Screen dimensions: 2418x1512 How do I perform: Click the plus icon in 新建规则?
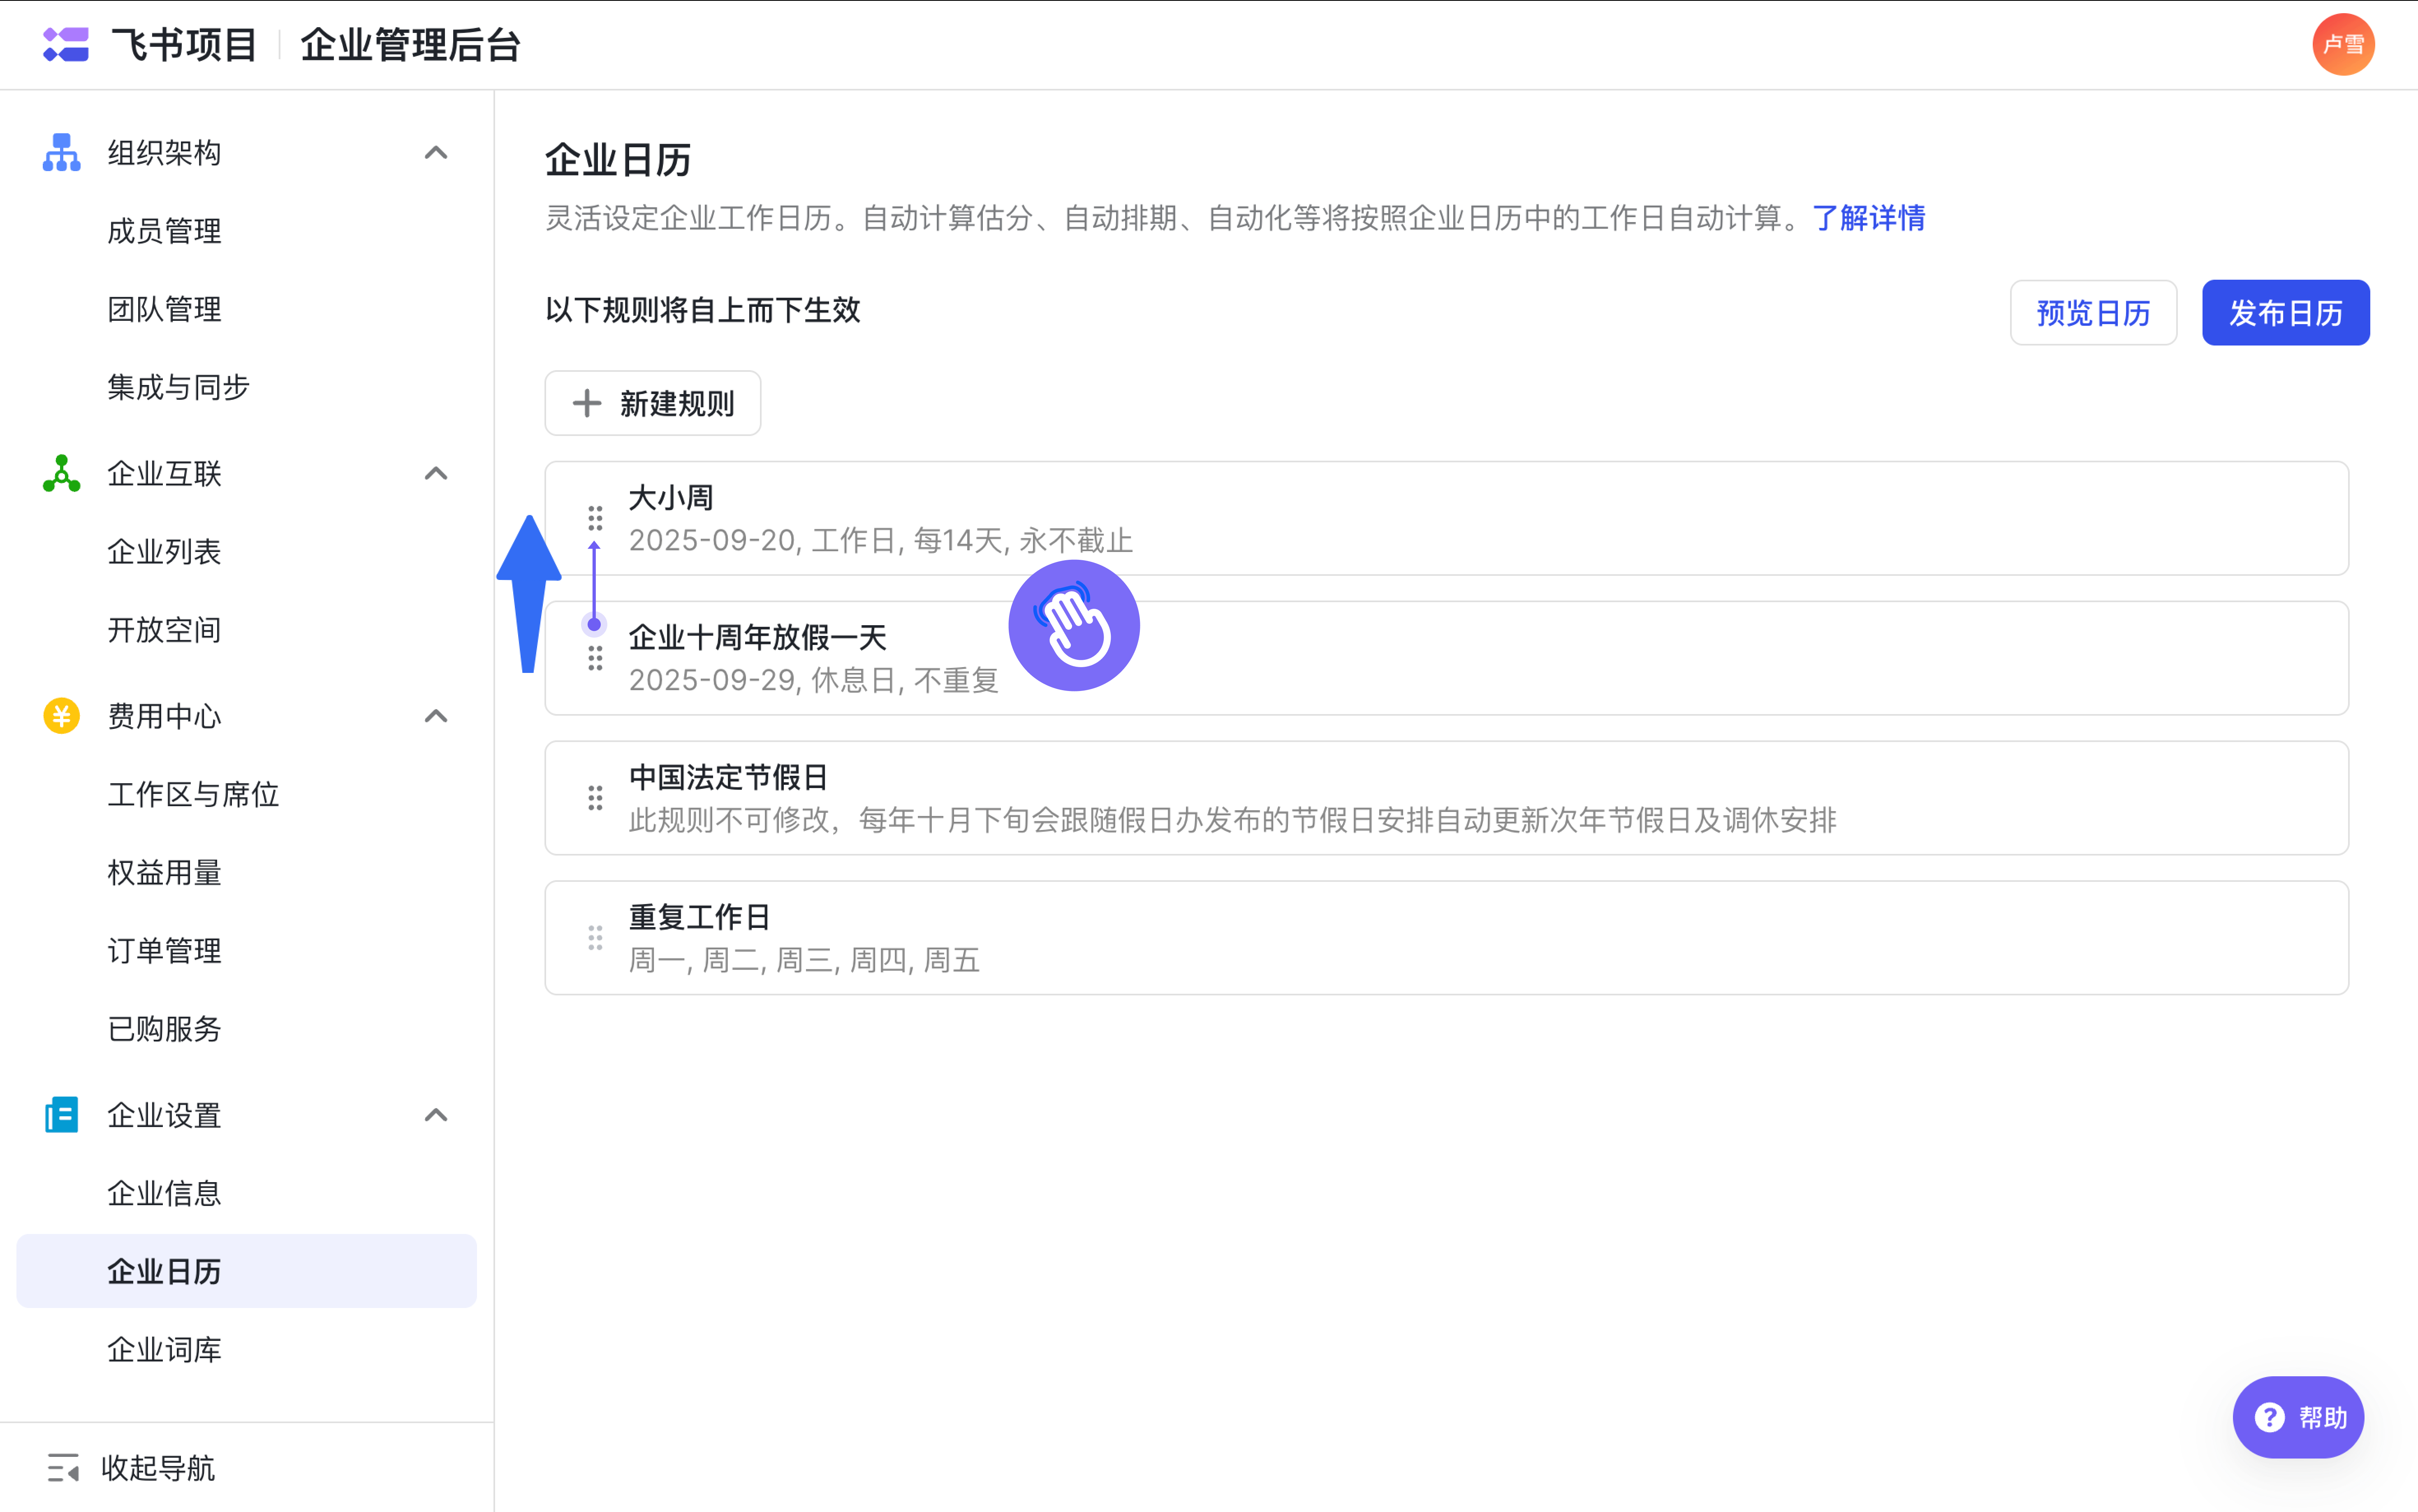pos(587,403)
